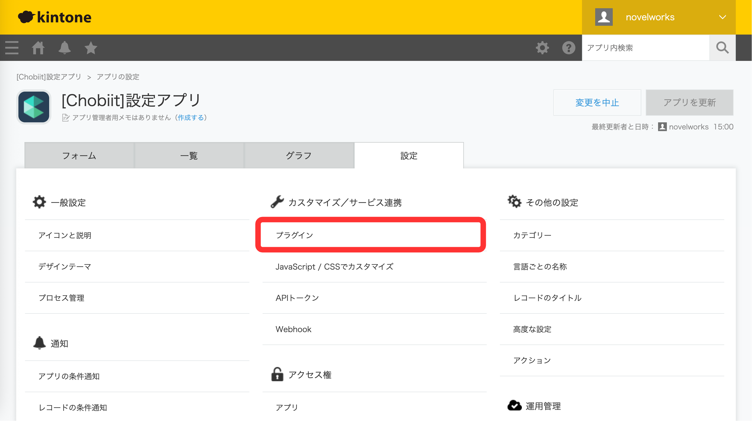Click the Chobiit app icon
752x421 pixels.
tap(34, 107)
